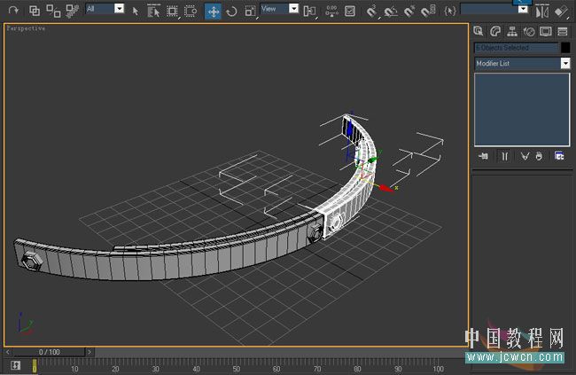Click the '6 Objects Selected' name field
The width and height of the screenshot is (576, 375).
(516, 48)
